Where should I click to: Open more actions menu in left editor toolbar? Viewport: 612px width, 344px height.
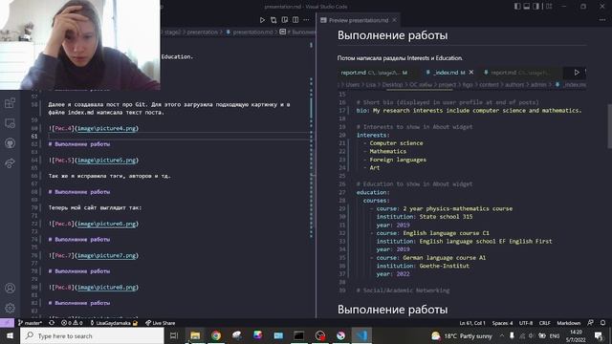pos(306,19)
